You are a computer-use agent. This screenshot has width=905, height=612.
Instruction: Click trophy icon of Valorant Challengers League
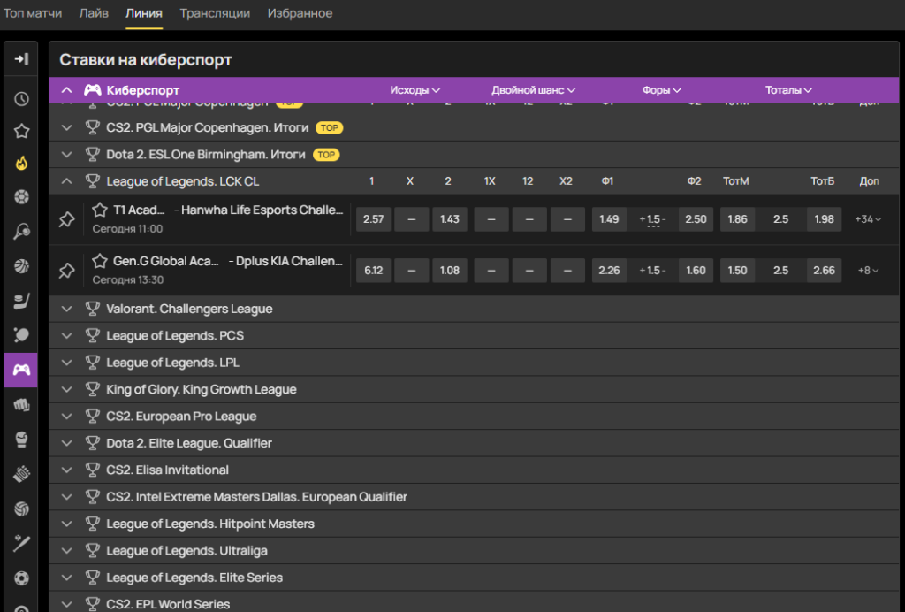pos(92,309)
